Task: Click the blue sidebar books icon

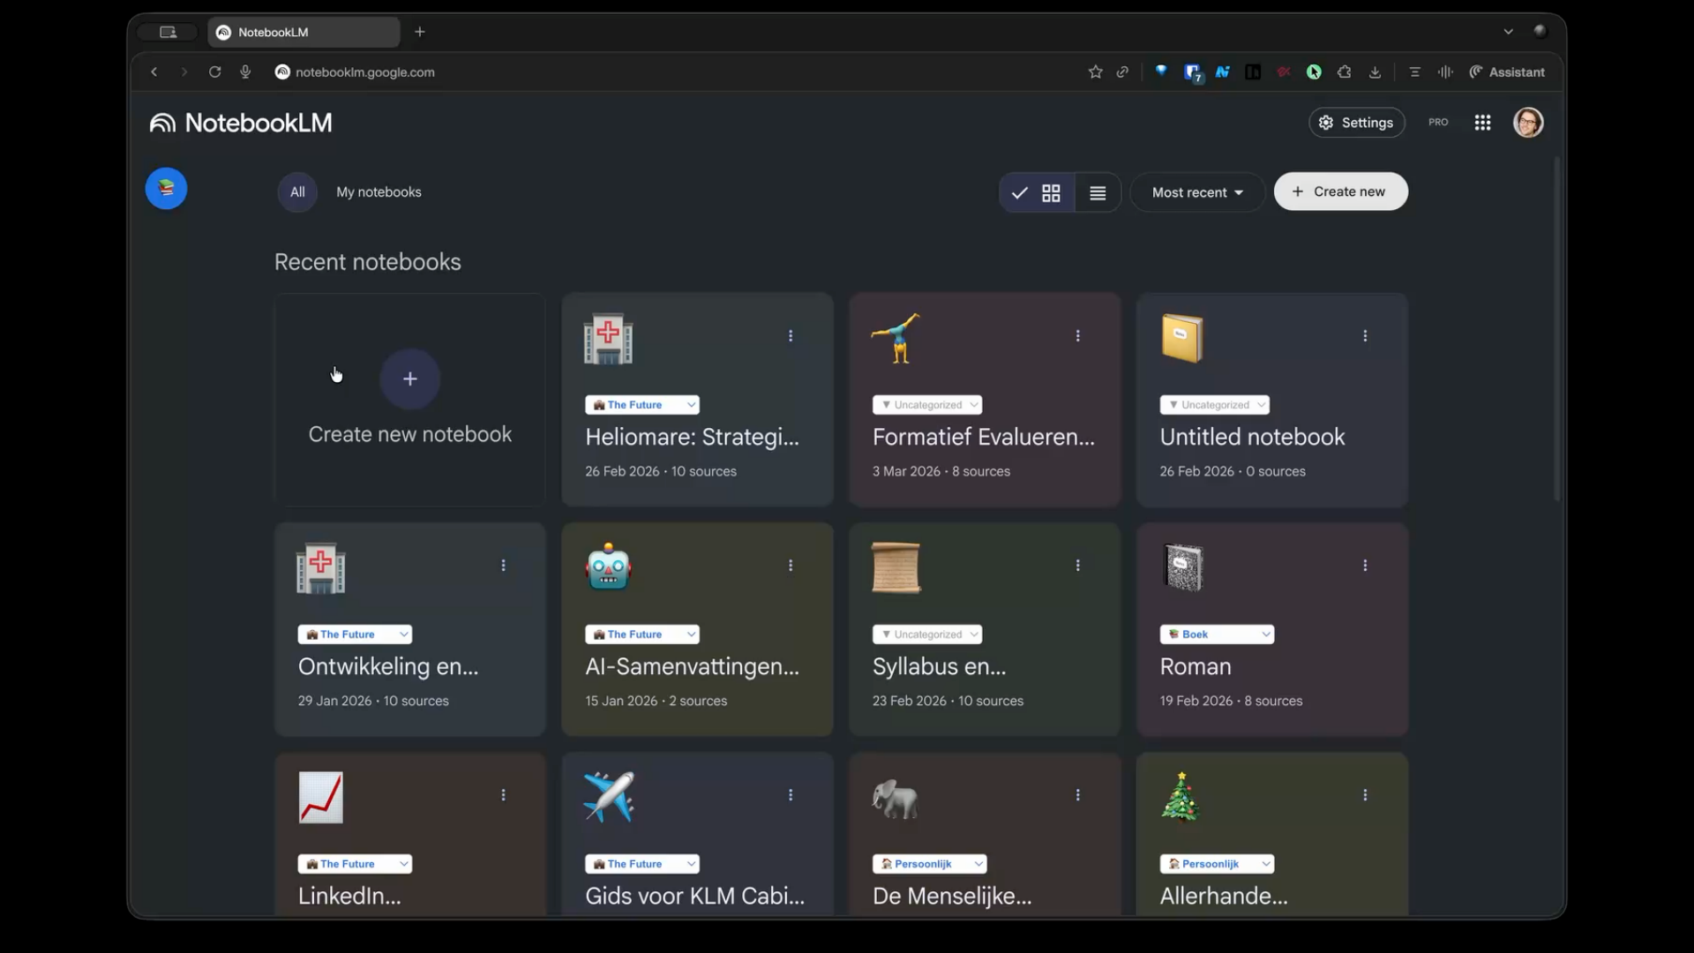Action: [166, 189]
